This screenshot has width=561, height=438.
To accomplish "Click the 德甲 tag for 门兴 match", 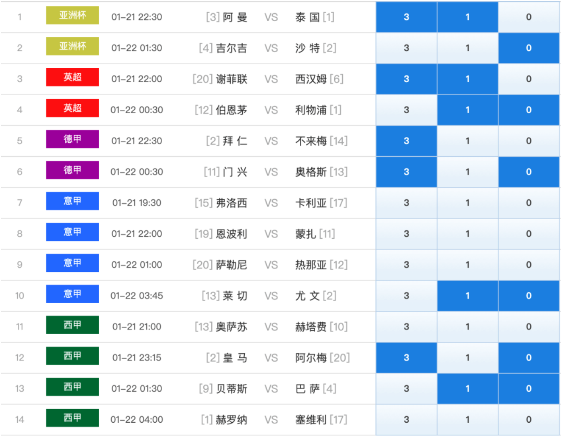I will point(72,170).
